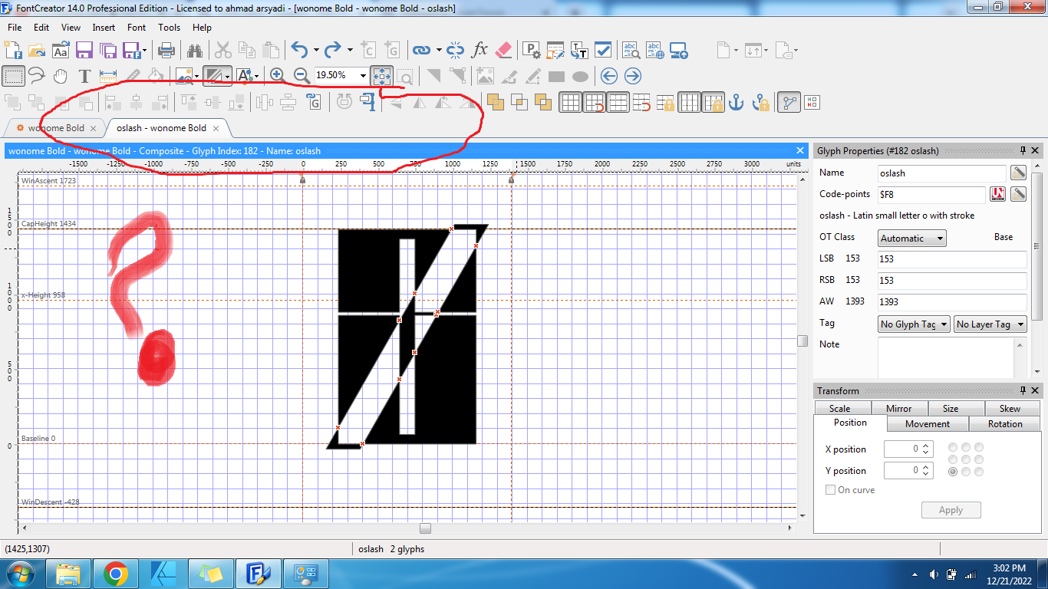Open the zoom percentage 19.50% dropdown
This screenshot has width=1048, height=589.
[x=362, y=75]
